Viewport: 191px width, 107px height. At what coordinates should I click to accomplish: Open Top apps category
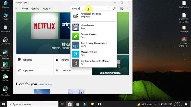(35, 60)
